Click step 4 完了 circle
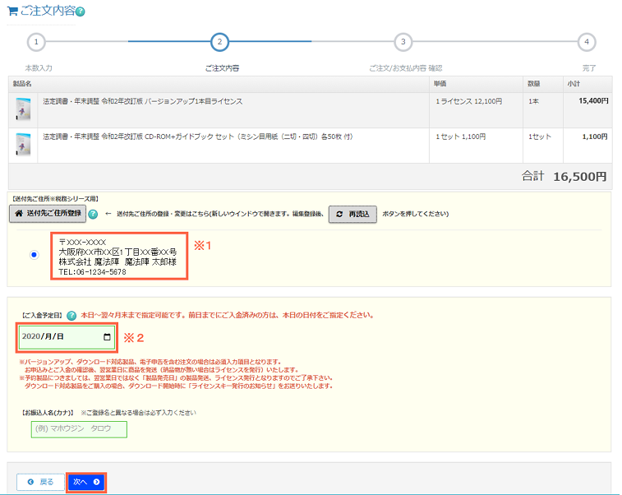 click(586, 42)
